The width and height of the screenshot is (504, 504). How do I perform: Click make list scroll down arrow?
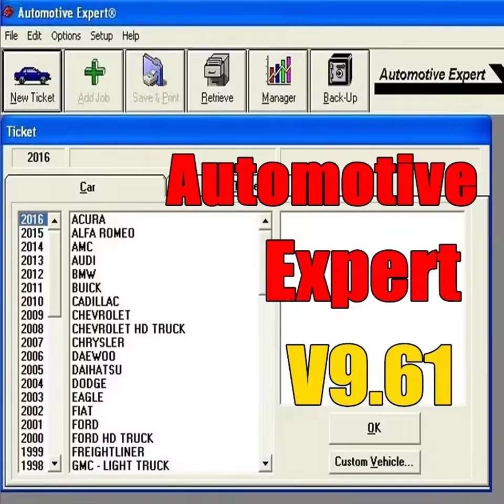(265, 464)
